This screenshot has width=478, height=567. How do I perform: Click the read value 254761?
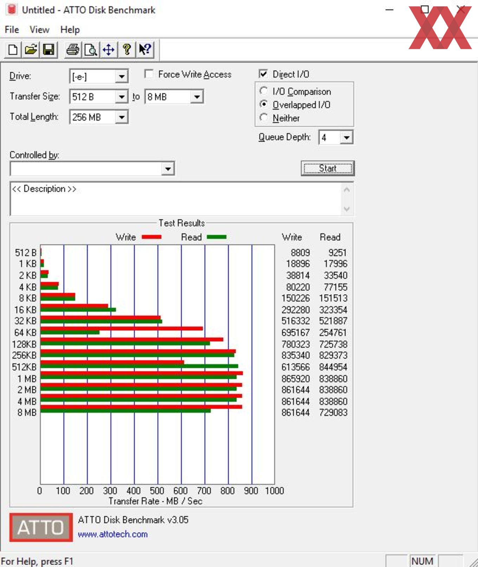pos(333,332)
